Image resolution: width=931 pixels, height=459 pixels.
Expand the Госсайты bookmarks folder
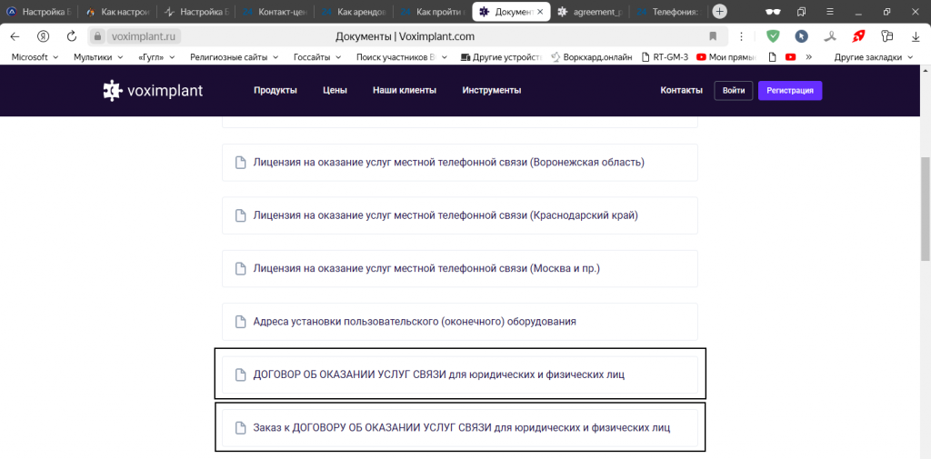pos(317,57)
